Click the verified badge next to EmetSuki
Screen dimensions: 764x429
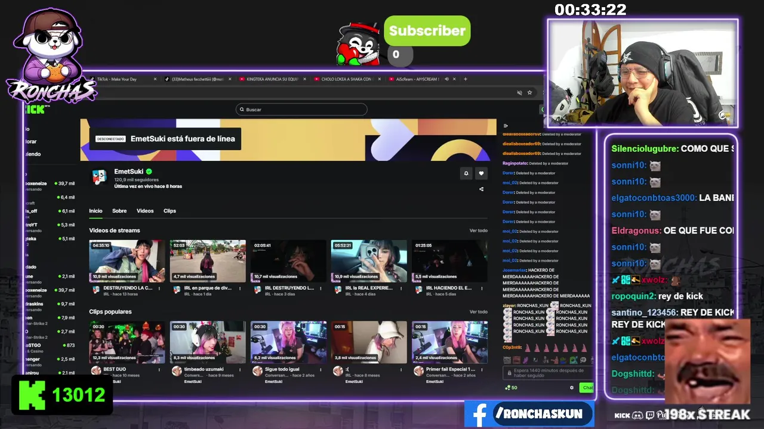pos(149,172)
